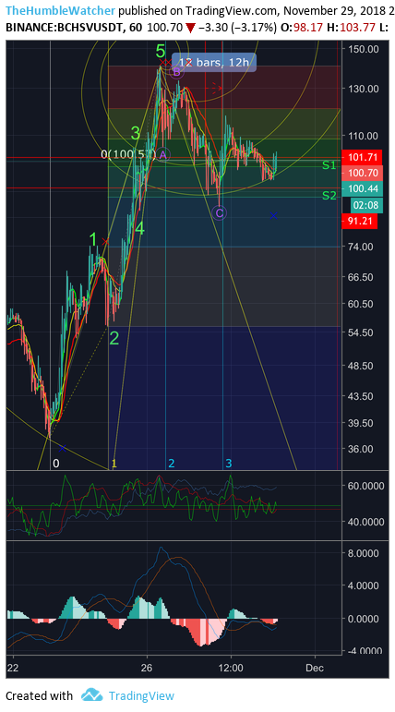Click the 150.00 price axis label
Screen dimensions: 395x712
363,49
